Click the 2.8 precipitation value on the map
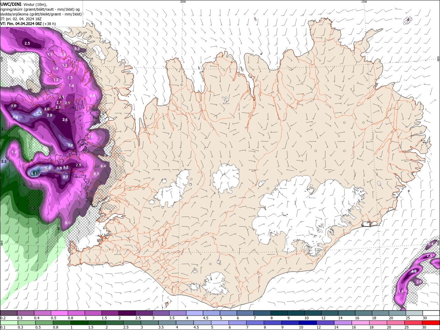Screen dimensions: 440x330 click(x=49, y=115)
